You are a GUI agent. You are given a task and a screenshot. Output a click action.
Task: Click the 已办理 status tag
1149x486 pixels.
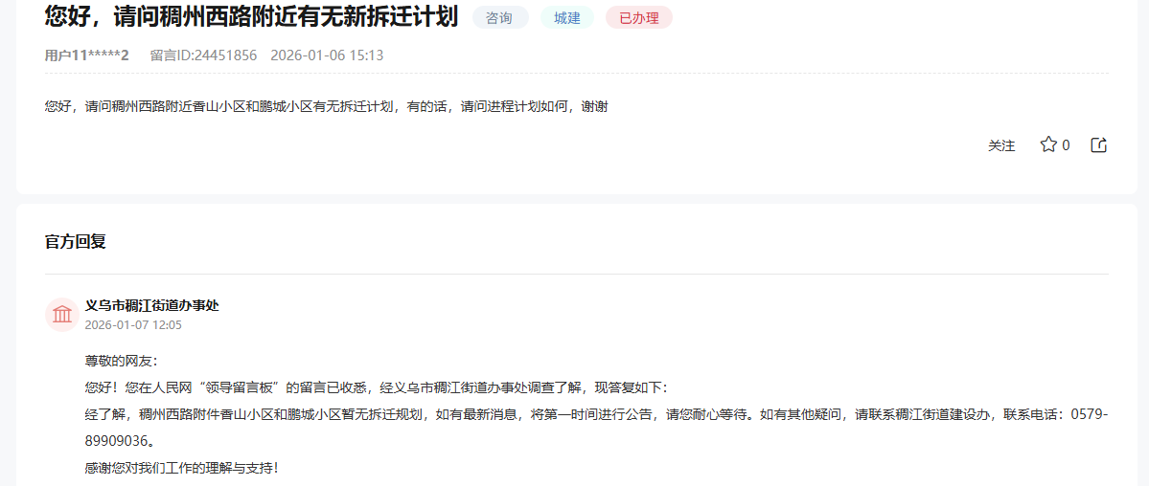point(638,18)
